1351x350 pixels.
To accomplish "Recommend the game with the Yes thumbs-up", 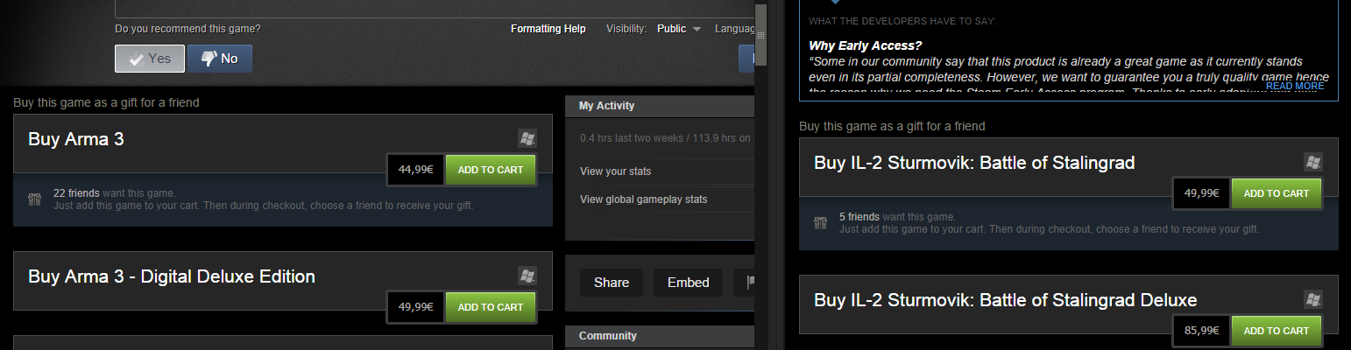I will click(x=150, y=59).
